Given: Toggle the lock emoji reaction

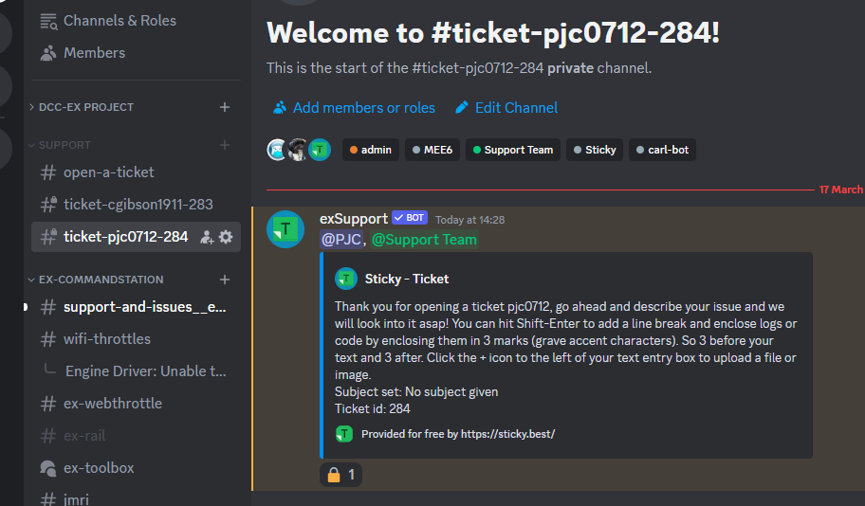Looking at the screenshot, I should pos(341,474).
